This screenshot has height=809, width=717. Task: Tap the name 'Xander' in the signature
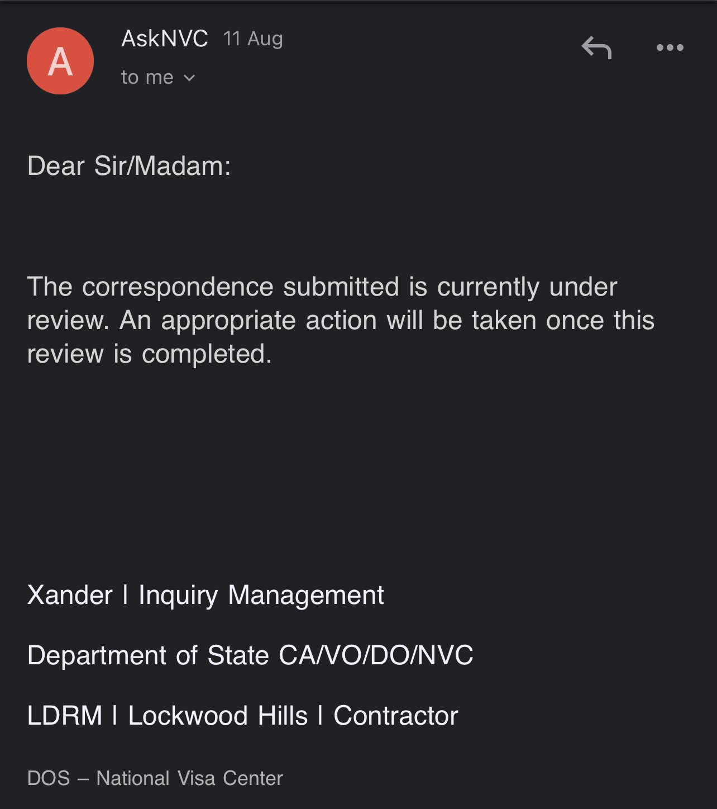pos(70,595)
